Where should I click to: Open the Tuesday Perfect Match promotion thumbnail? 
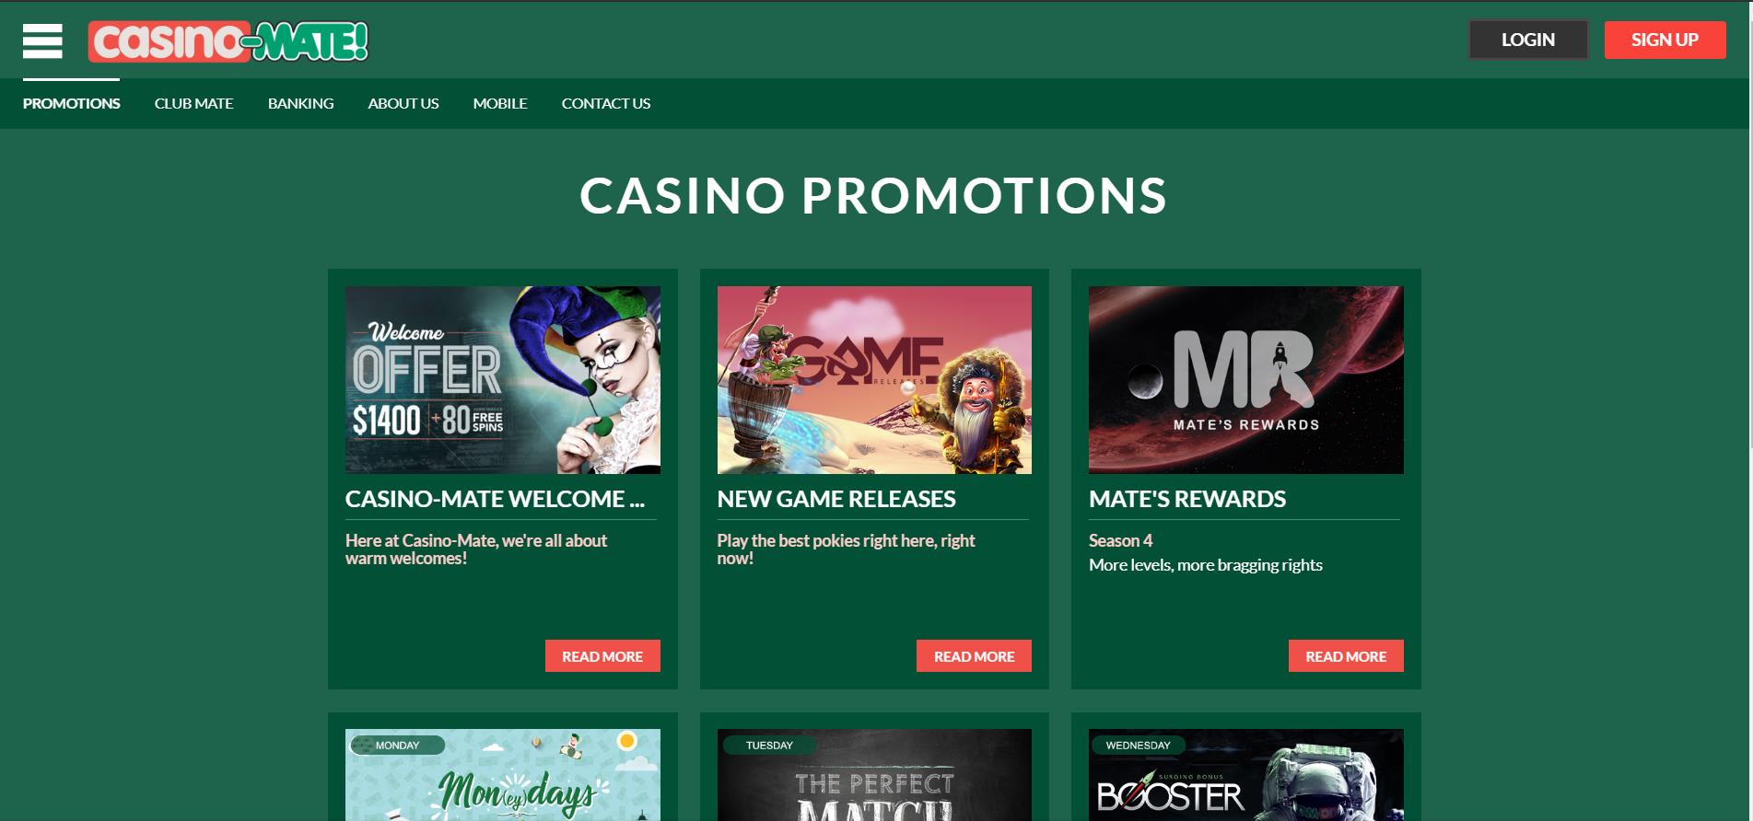[874, 775]
